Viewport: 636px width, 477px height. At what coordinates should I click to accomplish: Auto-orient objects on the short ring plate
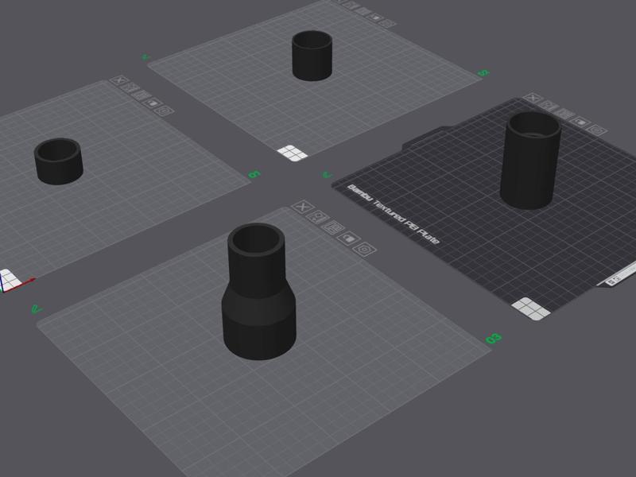130,87
